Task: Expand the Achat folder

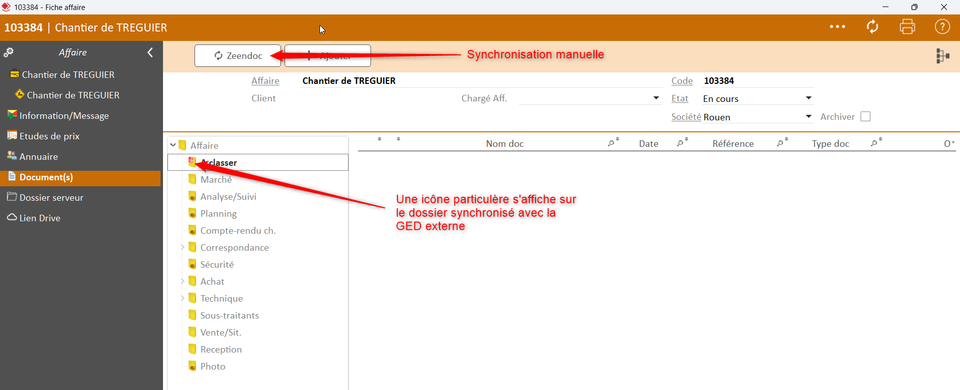Action: 182,281
